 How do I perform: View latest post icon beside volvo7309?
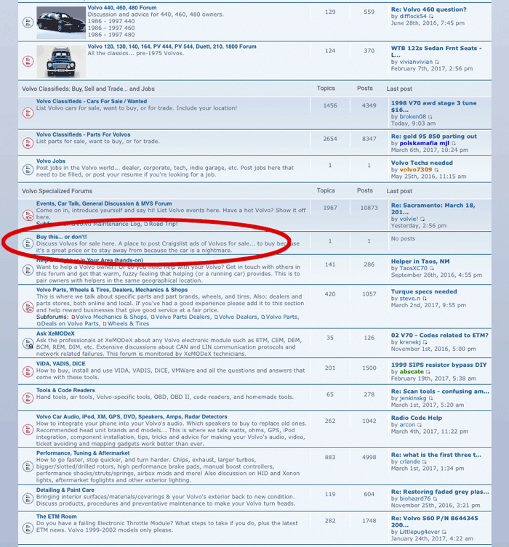pyautogui.click(x=437, y=170)
